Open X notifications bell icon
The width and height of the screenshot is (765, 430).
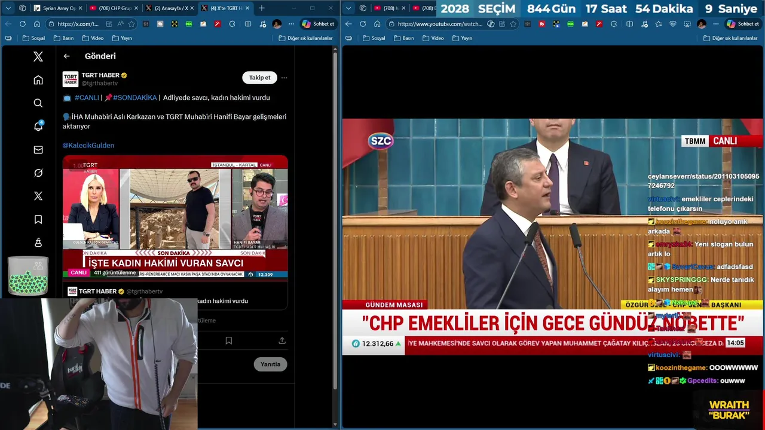pyautogui.click(x=38, y=126)
